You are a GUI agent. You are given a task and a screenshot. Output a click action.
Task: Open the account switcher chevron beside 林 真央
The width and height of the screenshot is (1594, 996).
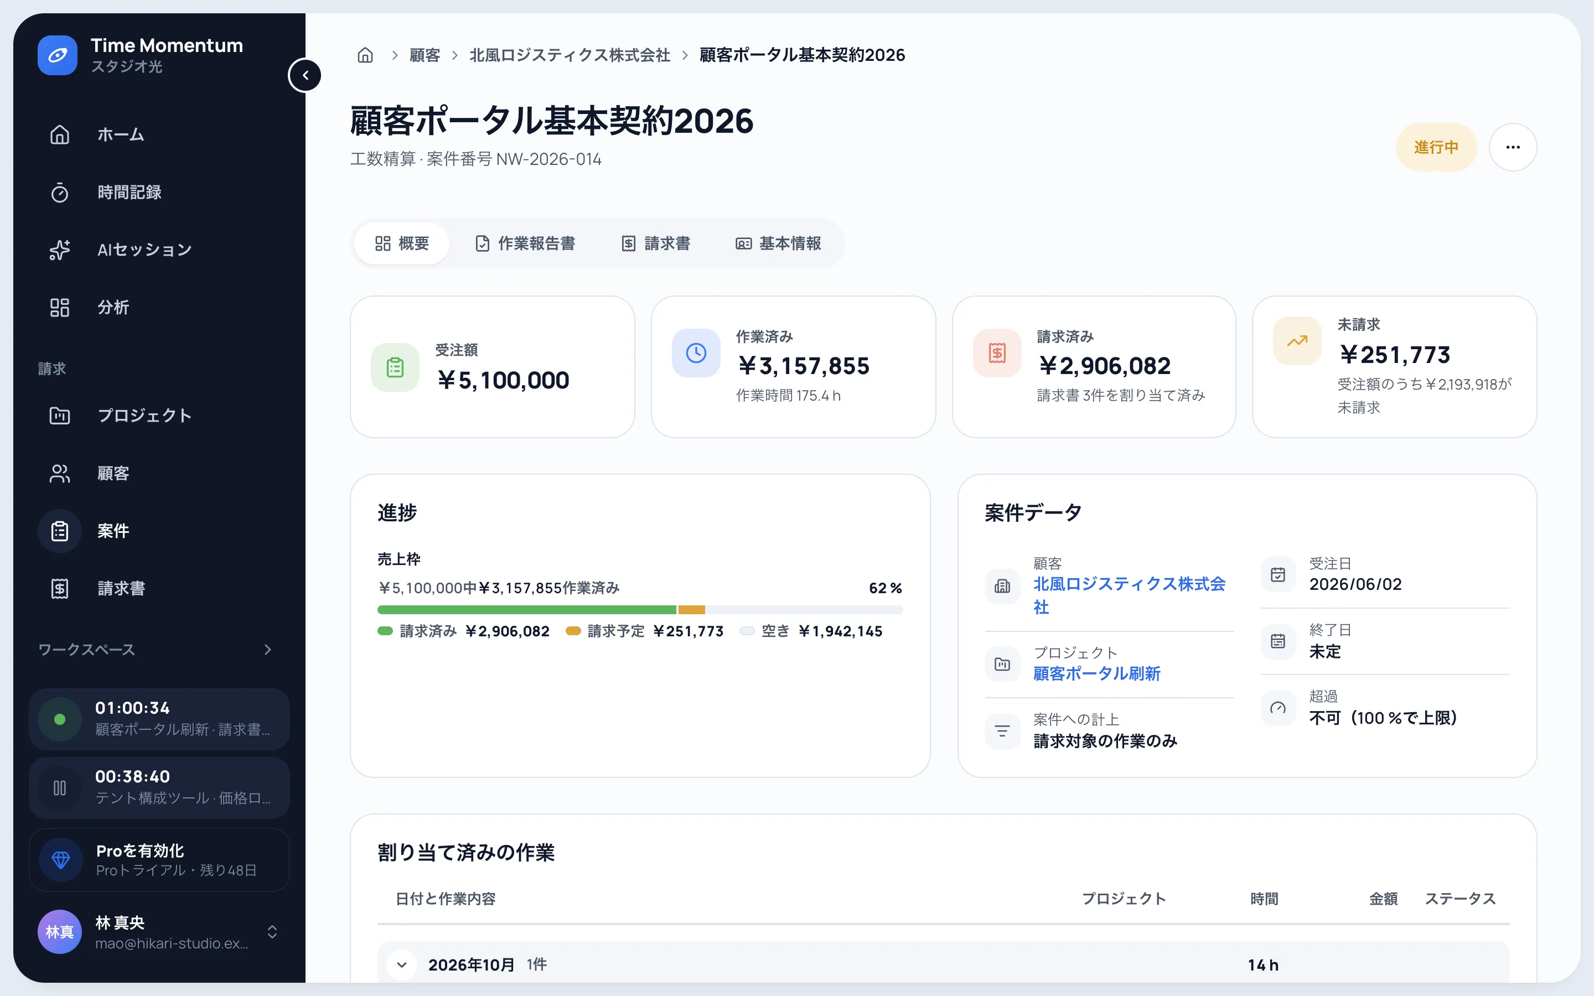point(272,931)
